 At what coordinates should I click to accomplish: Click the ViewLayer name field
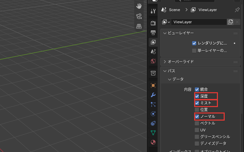coord(199,22)
